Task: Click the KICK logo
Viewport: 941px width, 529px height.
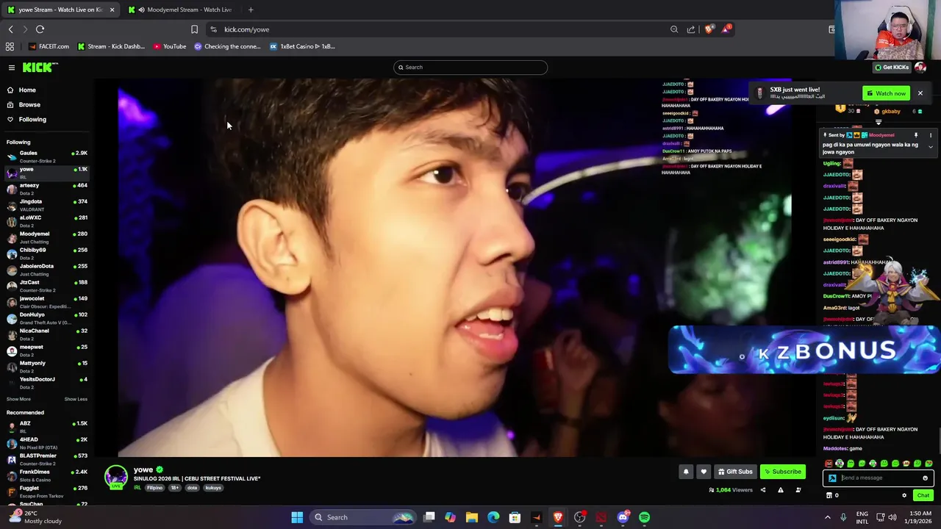Action: coord(38,68)
